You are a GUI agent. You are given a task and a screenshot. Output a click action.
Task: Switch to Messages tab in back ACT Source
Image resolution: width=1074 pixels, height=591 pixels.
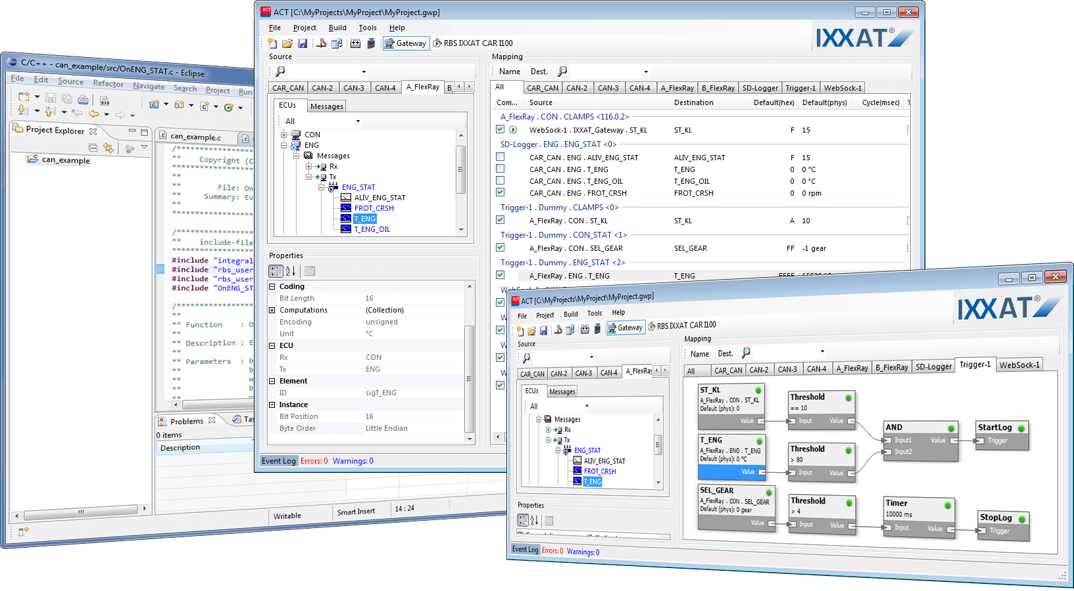327,106
